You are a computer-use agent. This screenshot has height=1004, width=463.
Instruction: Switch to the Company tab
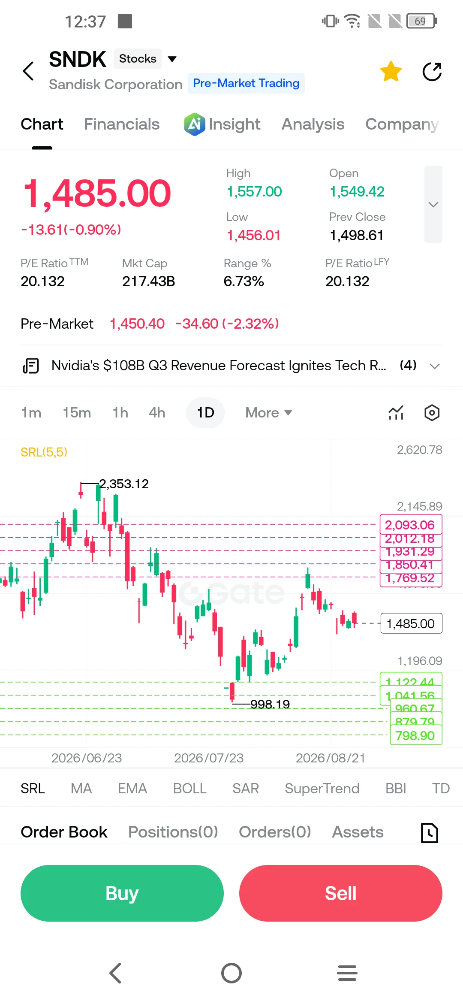coord(402,124)
